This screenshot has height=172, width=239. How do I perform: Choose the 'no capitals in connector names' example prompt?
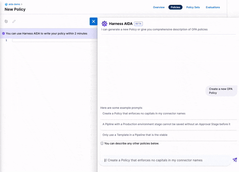(x=168, y=114)
